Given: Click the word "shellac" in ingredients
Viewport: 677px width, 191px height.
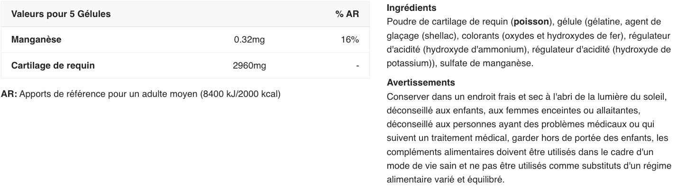Looking at the screenshot, I should 440,35.
